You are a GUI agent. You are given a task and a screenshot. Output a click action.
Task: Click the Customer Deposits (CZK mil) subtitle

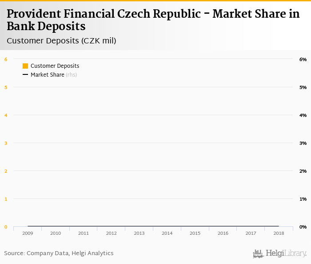[x=61, y=41]
